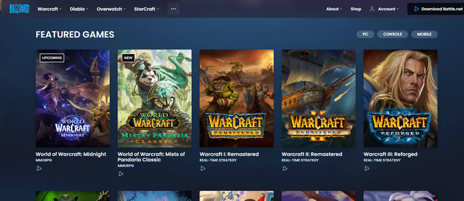Click the FEATURED GAMES heading
Image resolution: width=464 pixels, height=201 pixels.
[x=75, y=35]
